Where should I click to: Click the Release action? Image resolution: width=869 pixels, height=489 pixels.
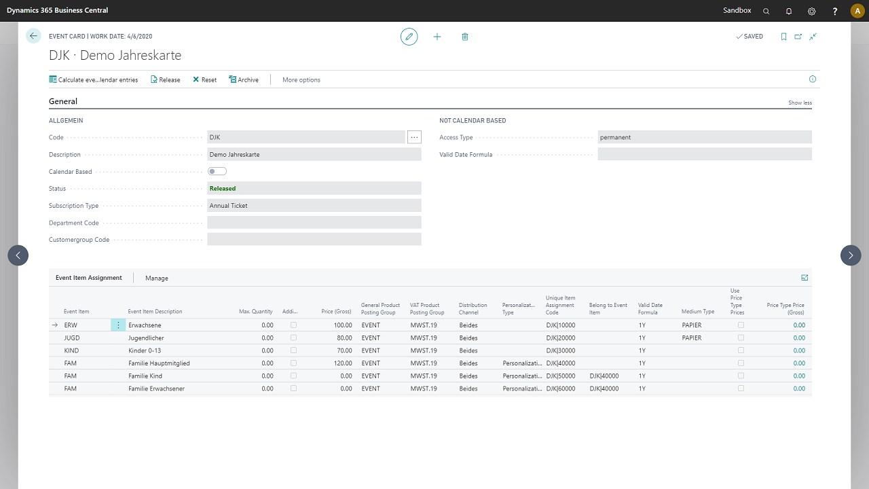(165, 80)
